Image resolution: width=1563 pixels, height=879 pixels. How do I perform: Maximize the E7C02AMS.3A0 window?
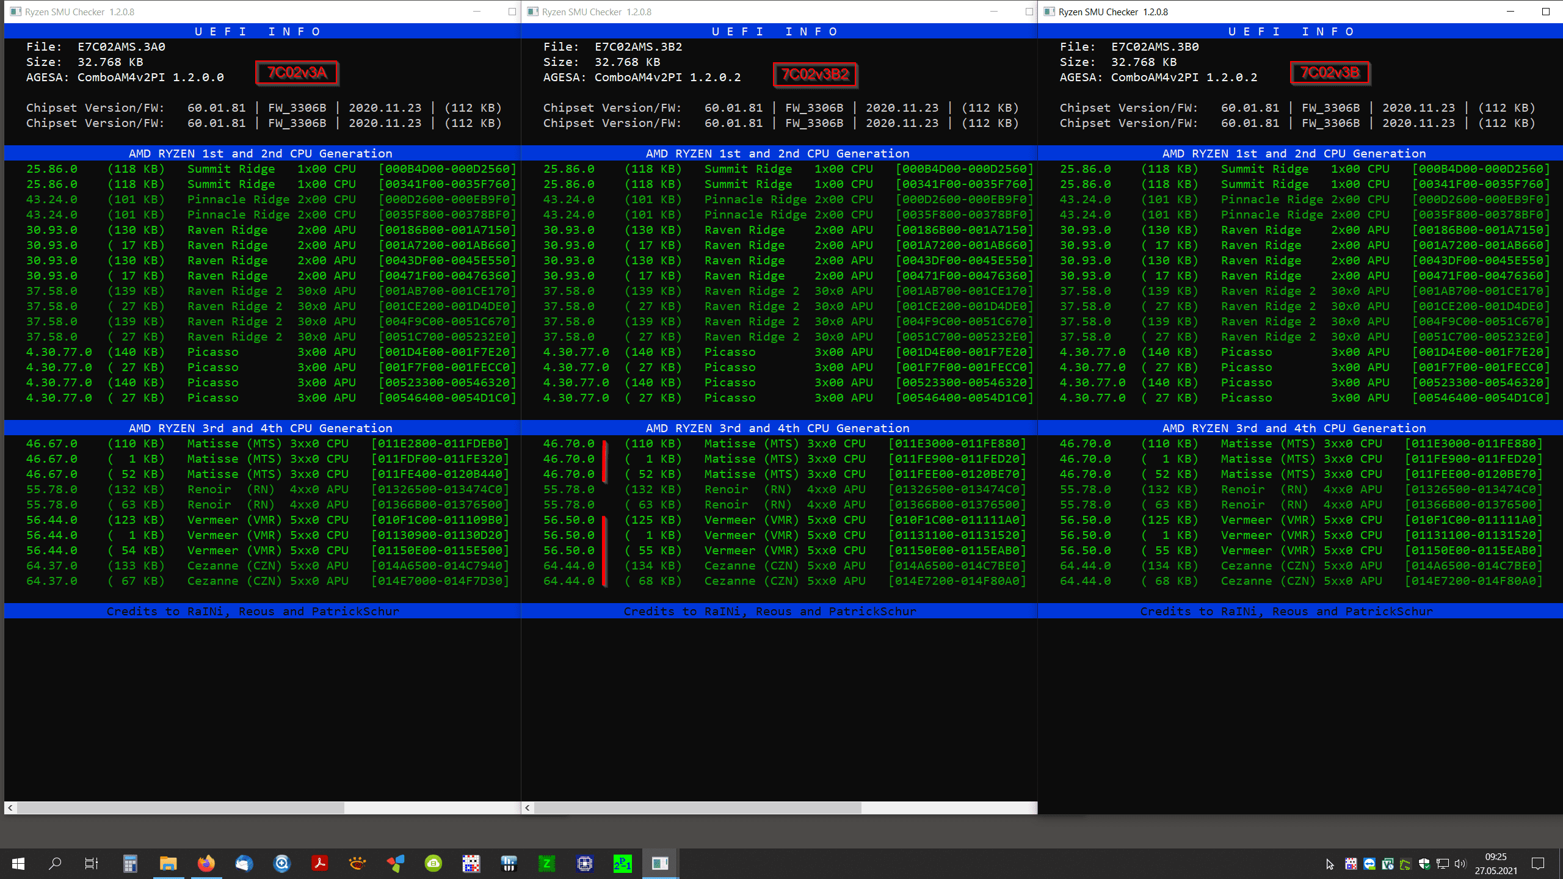(x=512, y=12)
